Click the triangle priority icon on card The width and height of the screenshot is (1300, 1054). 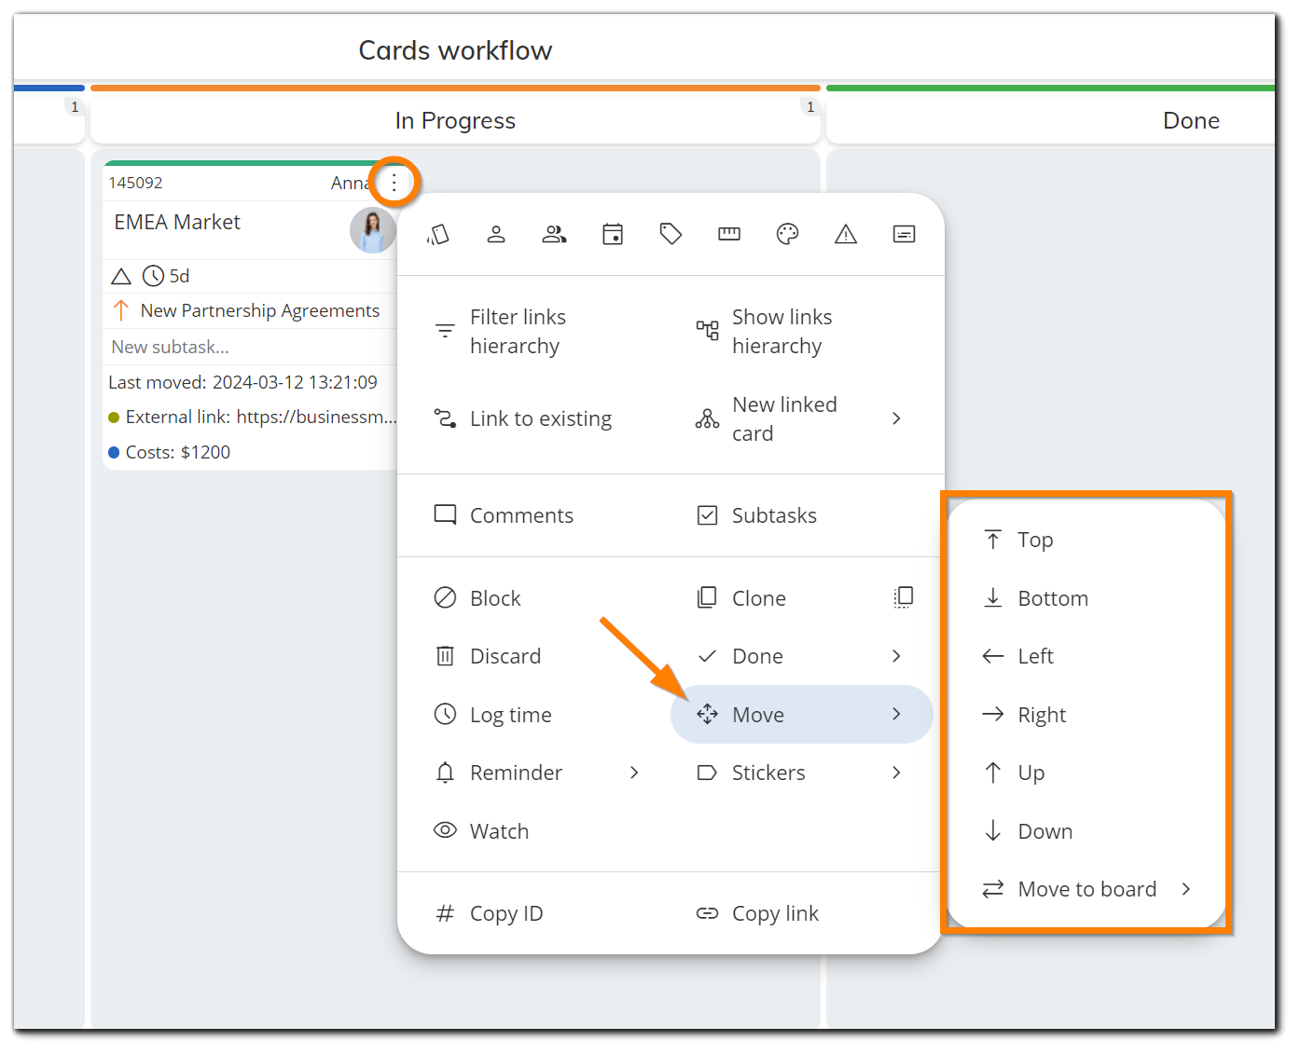[x=121, y=276]
